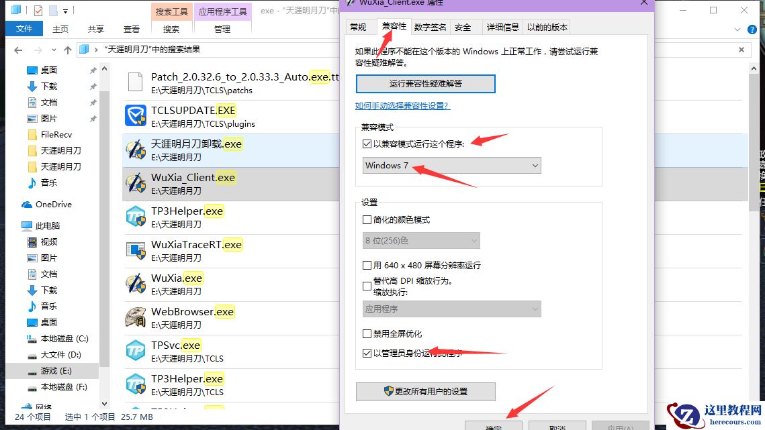Click 运行兼容性疑难解答 button
765x430 pixels.
(426, 83)
